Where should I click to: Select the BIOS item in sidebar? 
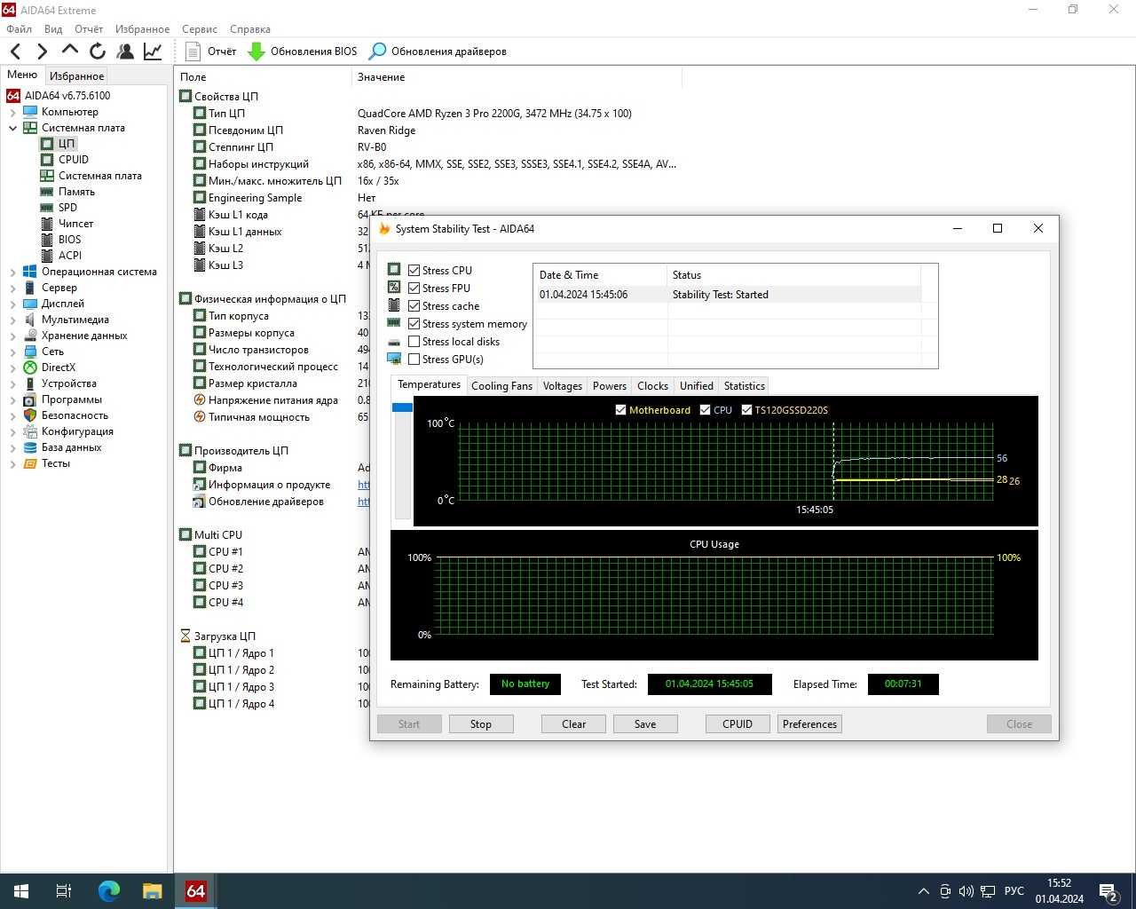pos(69,240)
